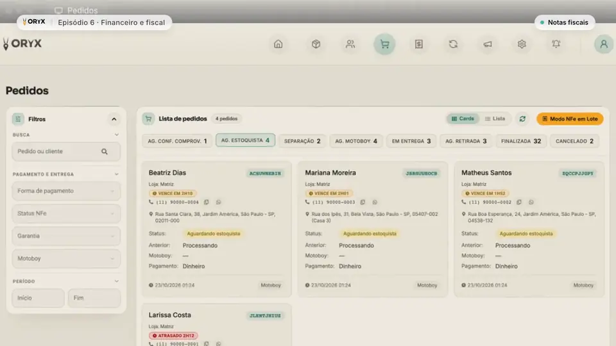This screenshot has height=346, width=616.
Task: Open WhatsApp for Beatriz Dias
Action: (218, 202)
